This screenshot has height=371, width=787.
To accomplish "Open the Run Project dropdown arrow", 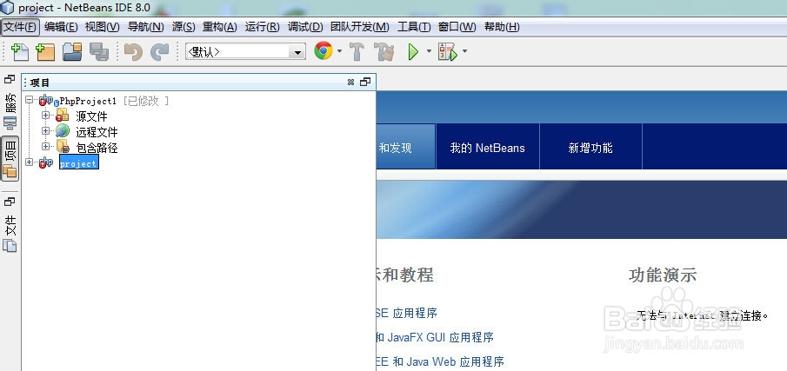I will tap(429, 51).
